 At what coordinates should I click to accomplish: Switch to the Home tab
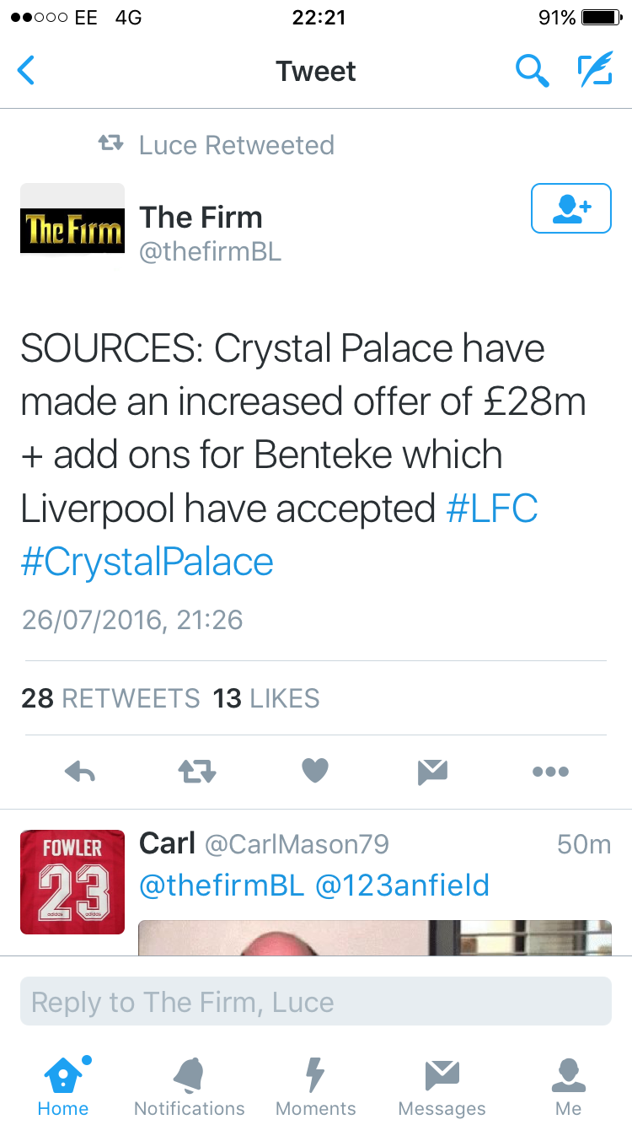click(63, 1087)
